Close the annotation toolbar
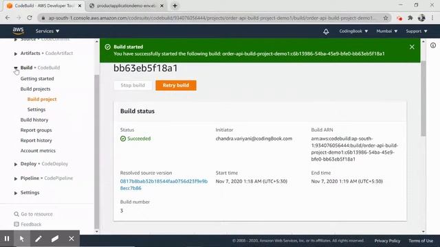This screenshot has height=247, width=440. [71, 239]
